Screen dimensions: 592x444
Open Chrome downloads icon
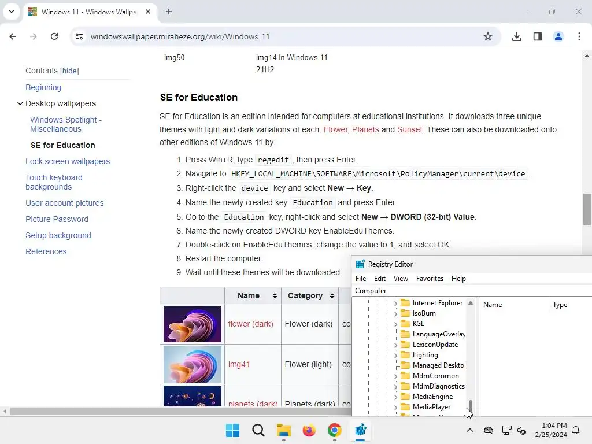click(x=516, y=36)
